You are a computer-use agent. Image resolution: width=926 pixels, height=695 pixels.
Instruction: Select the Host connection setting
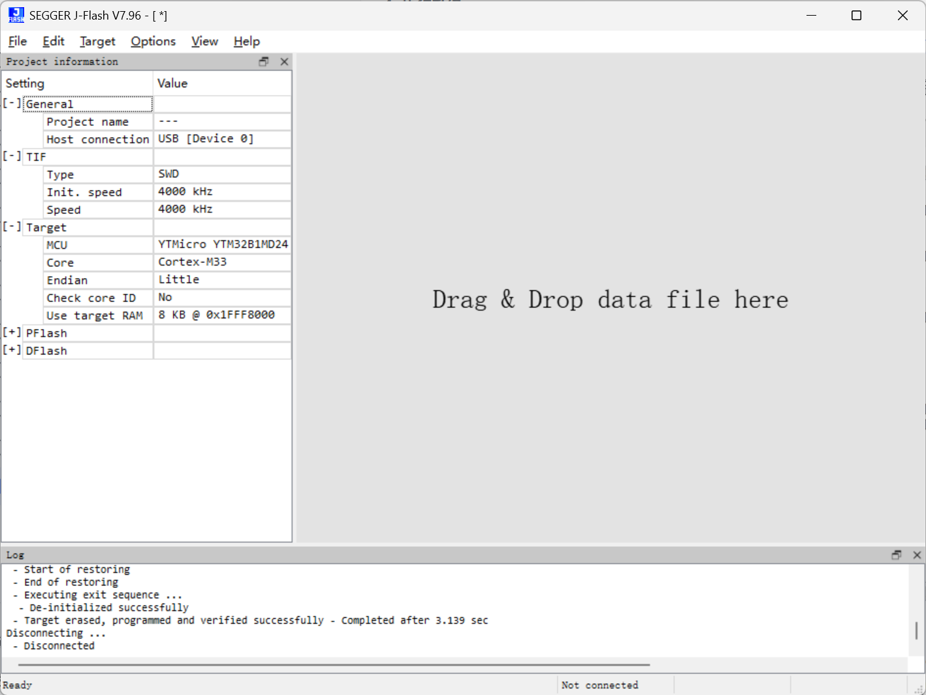tap(98, 139)
